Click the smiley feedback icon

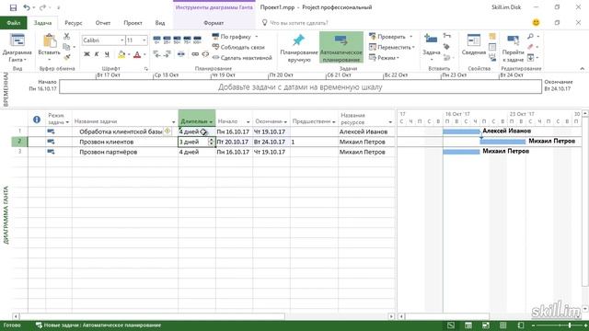(x=536, y=22)
